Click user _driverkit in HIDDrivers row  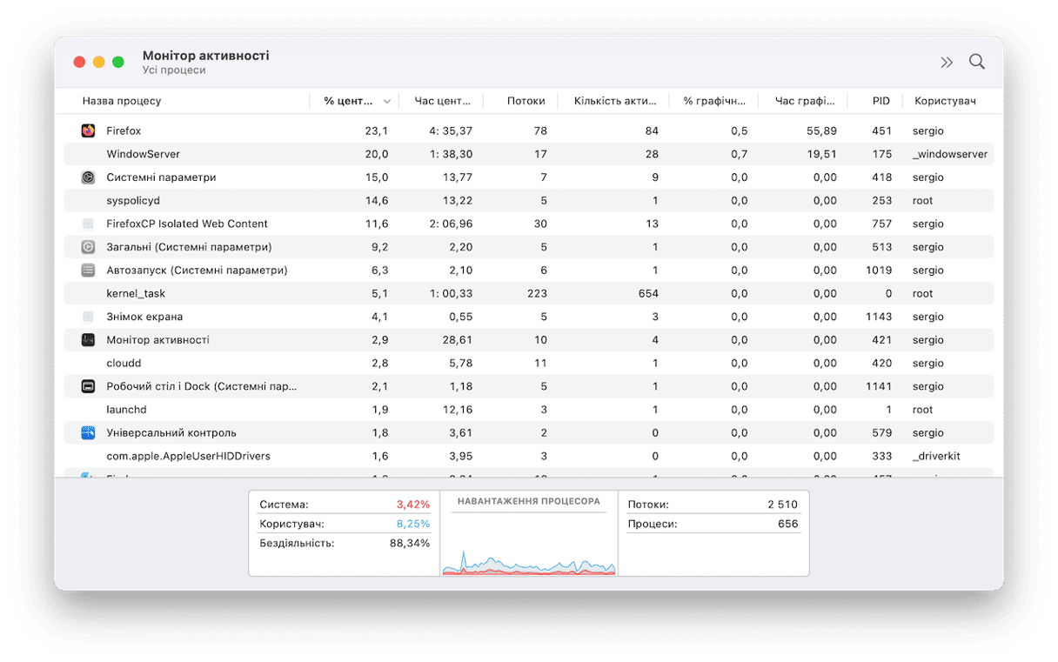pyautogui.click(x=936, y=457)
